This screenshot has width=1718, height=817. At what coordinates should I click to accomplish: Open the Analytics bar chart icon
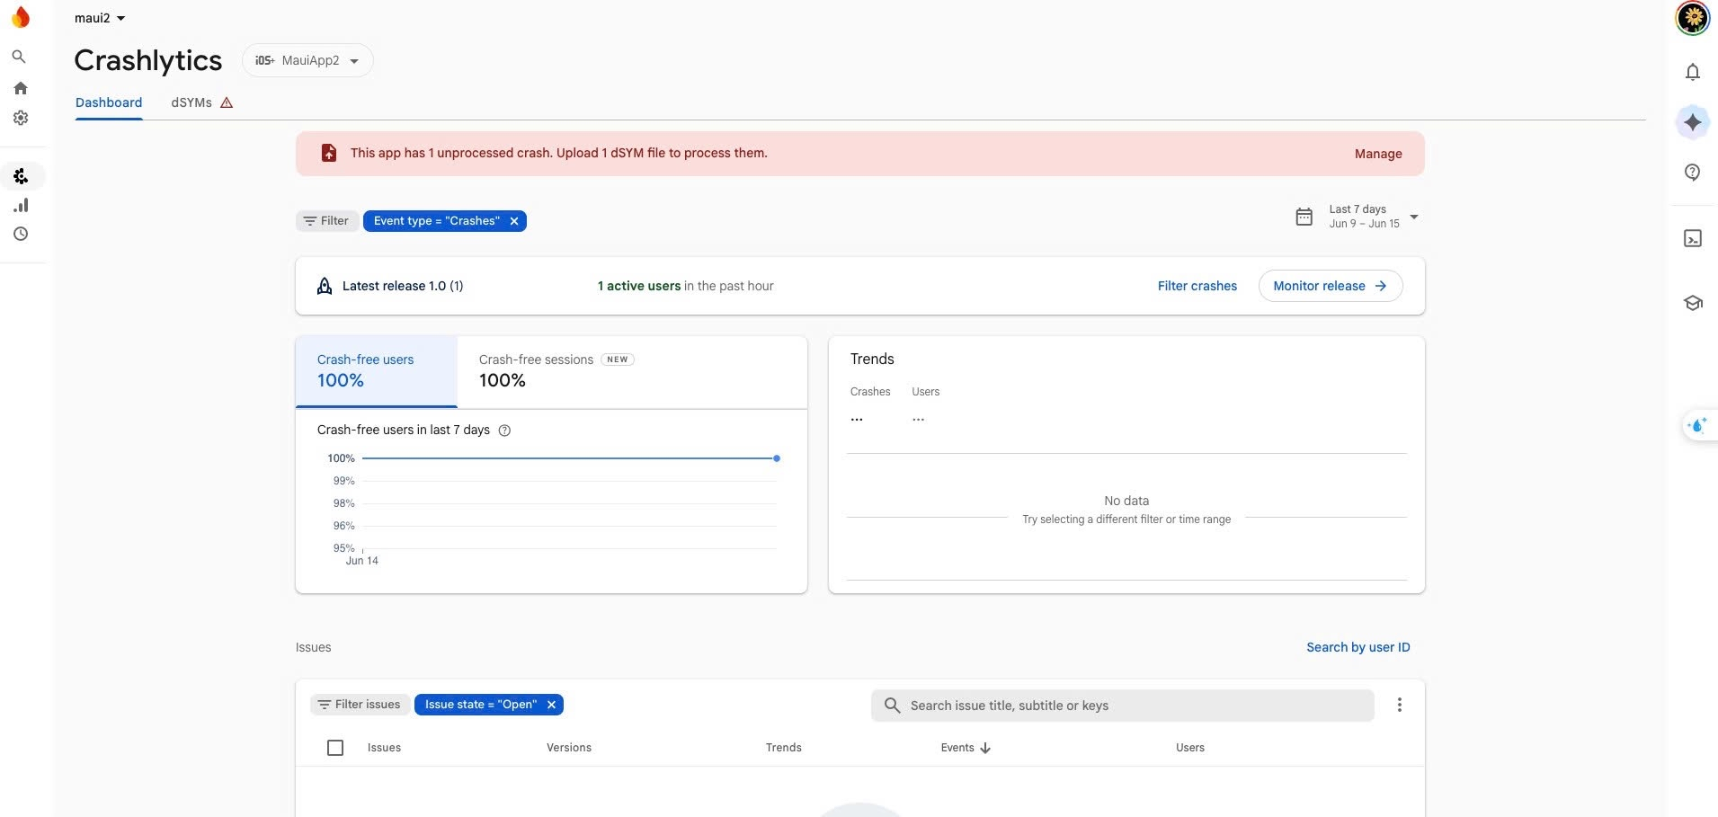(x=21, y=205)
